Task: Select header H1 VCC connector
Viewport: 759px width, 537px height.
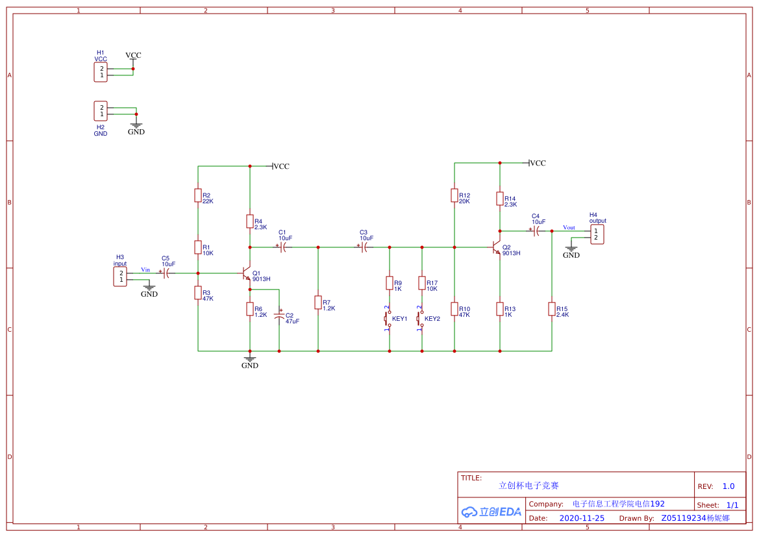Action: (100, 72)
